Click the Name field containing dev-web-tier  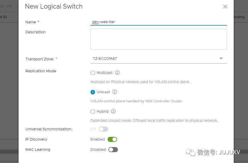point(158,22)
